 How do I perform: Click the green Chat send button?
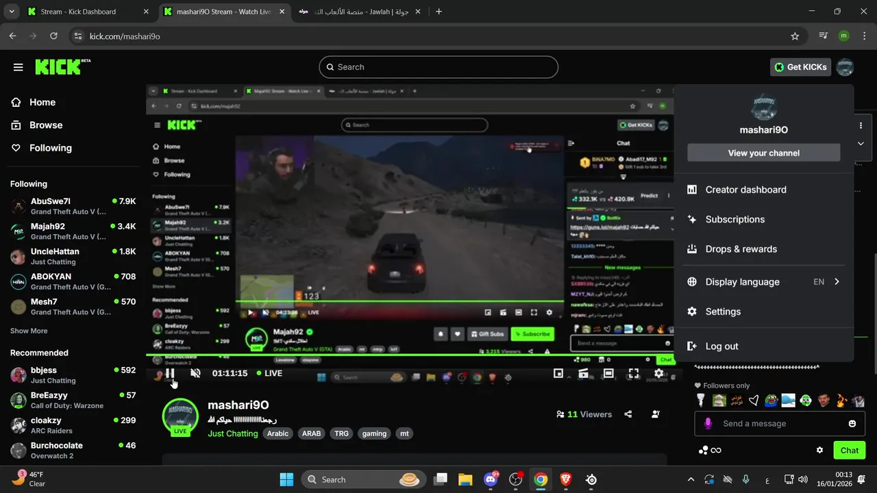[850, 450]
